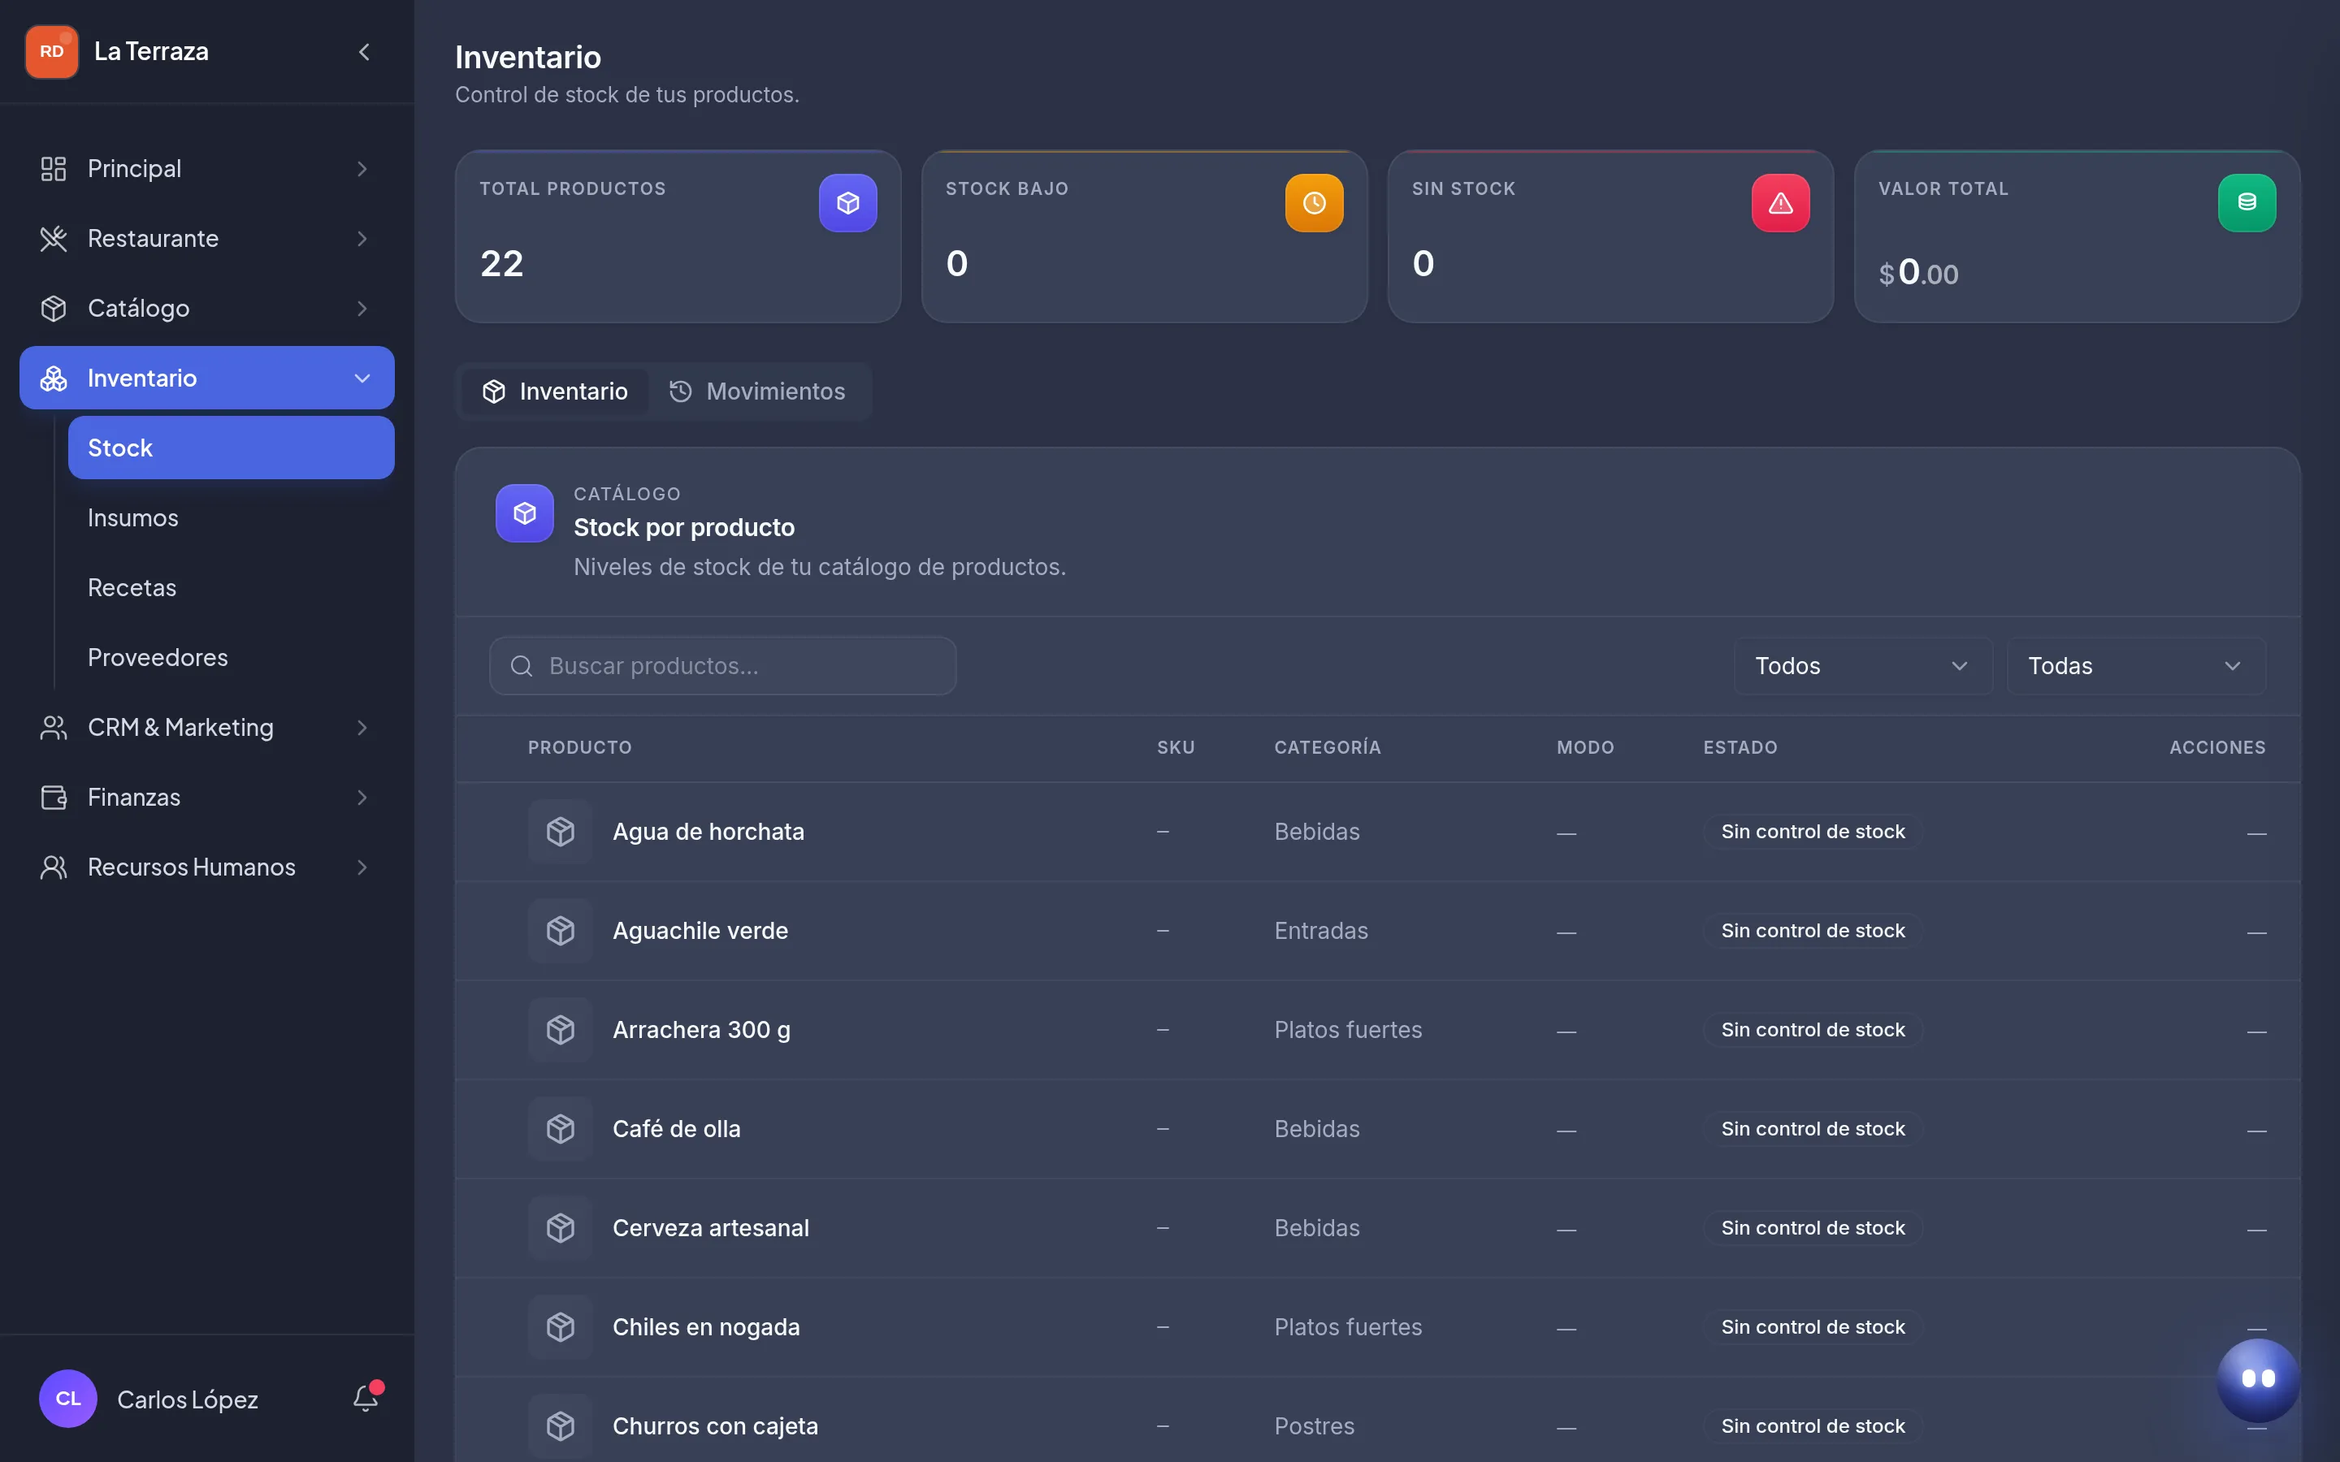Open notifications bell icon
The image size is (2340, 1462).
tap(366, 1398)
